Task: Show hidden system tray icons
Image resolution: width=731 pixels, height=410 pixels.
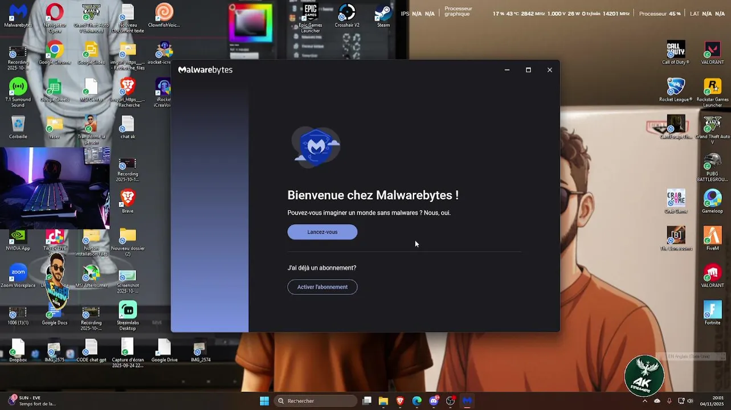Action: 645,401
